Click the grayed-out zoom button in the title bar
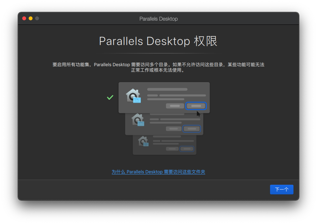 [37, 18]
